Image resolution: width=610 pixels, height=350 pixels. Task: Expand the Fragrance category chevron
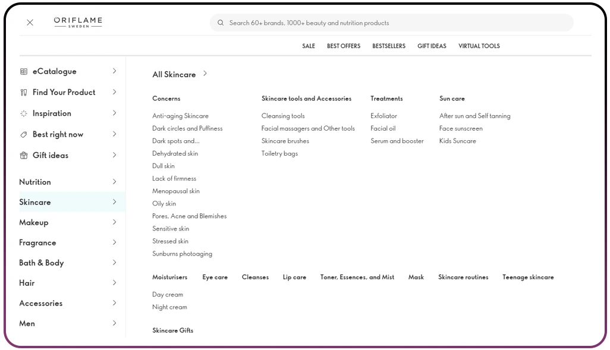(x=114, y=242)
